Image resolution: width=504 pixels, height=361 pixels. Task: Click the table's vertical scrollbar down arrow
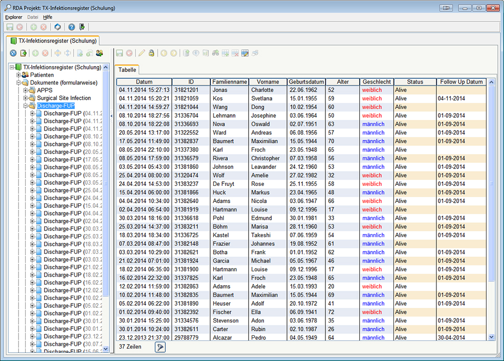[x=492, y=337]
